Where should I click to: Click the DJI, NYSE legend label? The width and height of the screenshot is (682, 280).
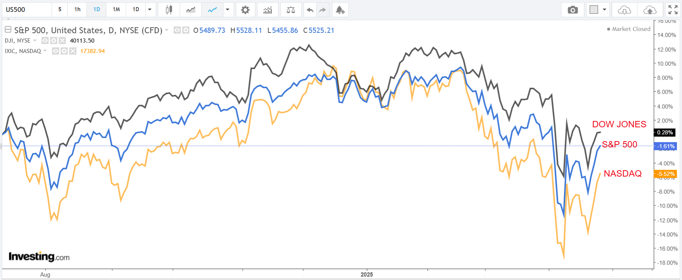(x=18, y=40)
